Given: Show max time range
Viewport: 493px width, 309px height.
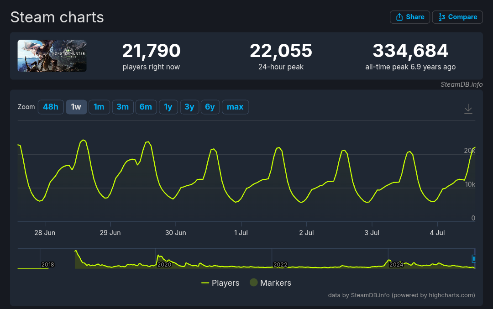Looking at the screenshot, I should coord(235,107).
